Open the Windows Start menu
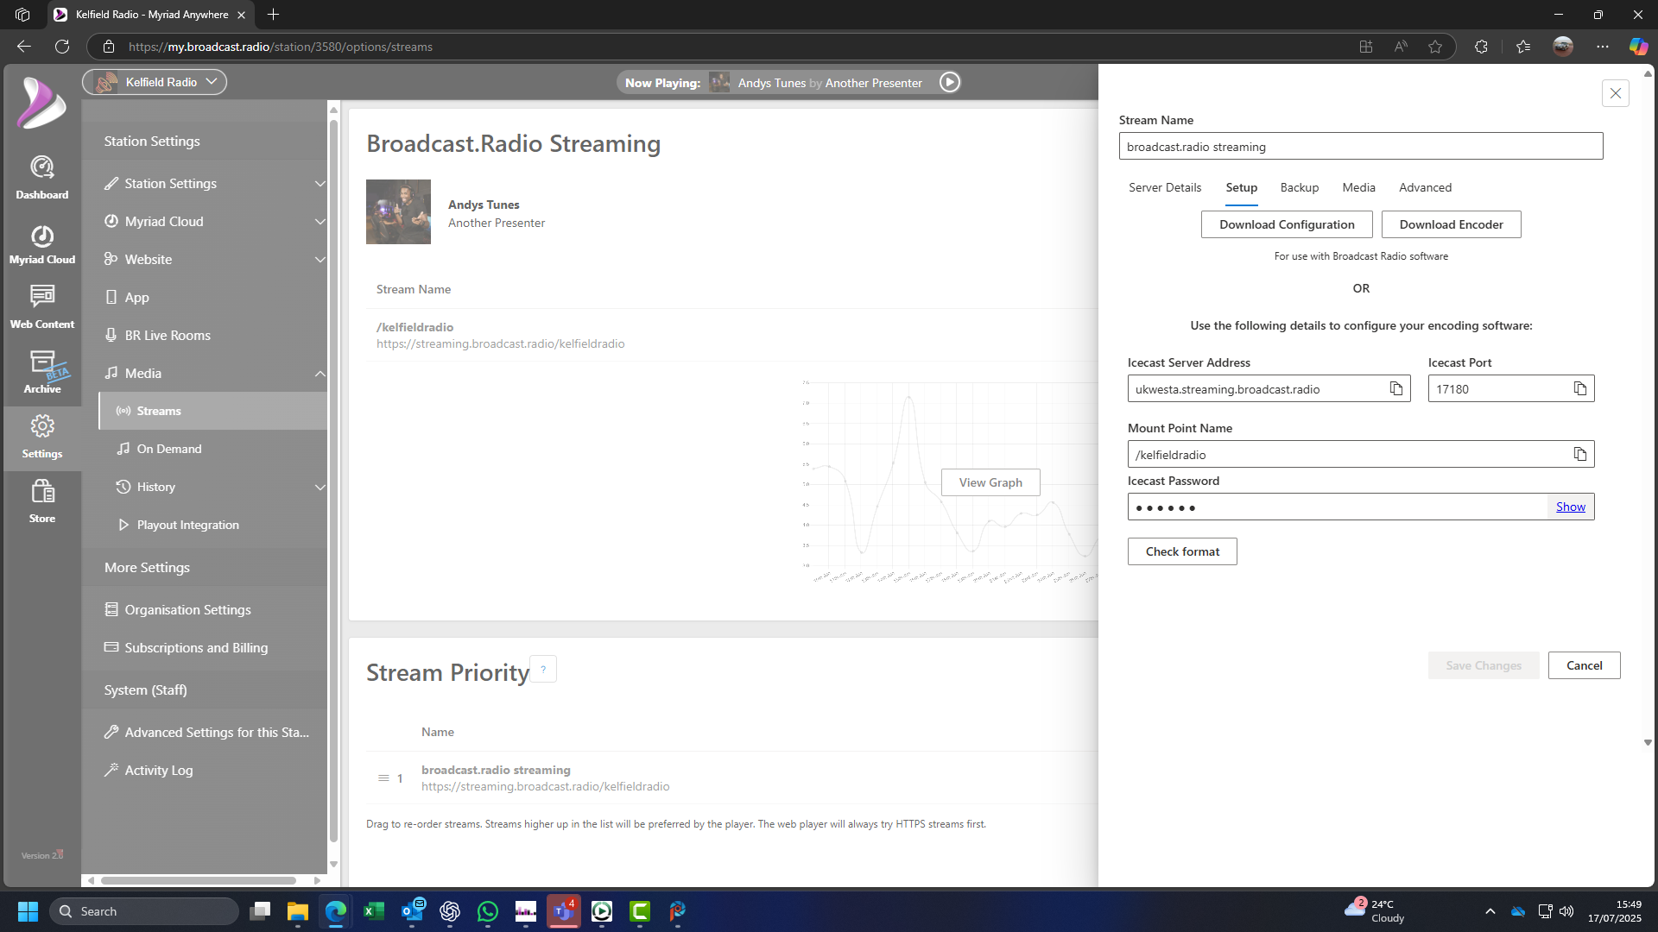This screenshot has height=932, width=1658. [28, 911]
